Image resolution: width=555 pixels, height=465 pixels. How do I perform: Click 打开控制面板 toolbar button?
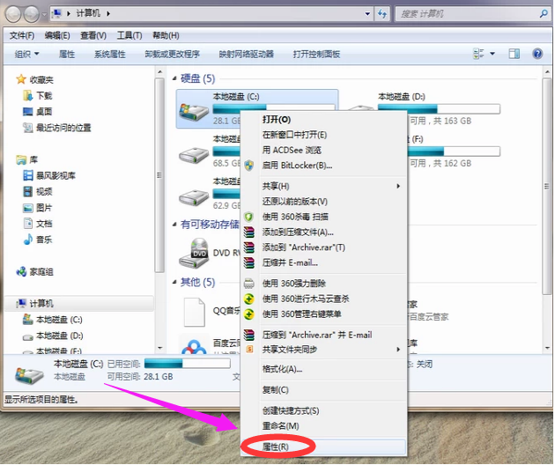click(x=316, y=54)
